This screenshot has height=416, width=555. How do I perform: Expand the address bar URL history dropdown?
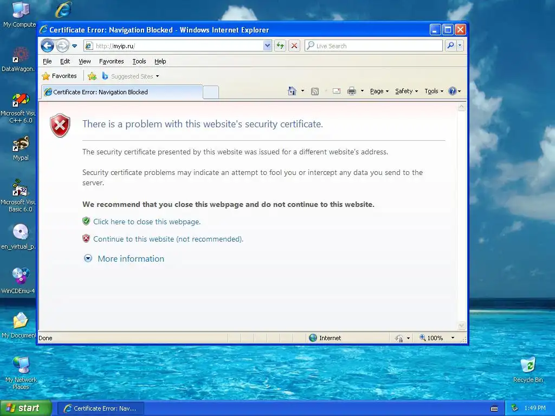click(267, 45)
